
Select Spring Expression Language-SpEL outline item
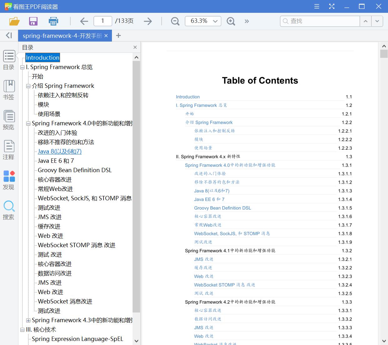pos(78,339)
